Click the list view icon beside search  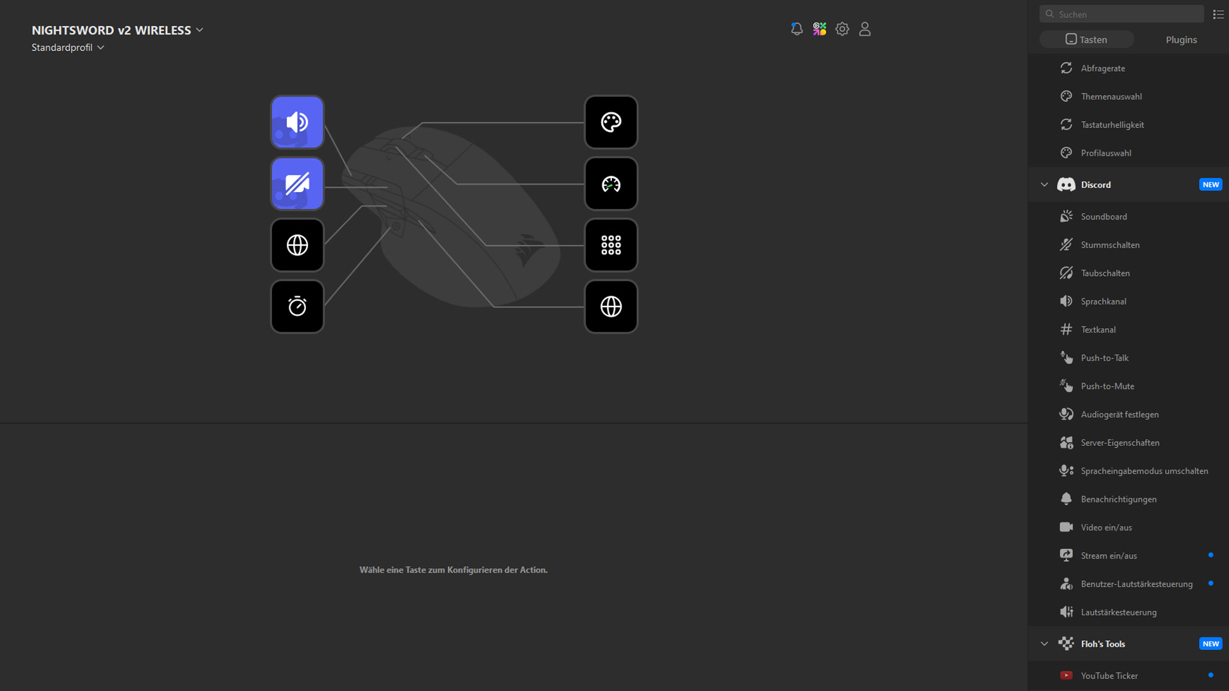coord(1218,14)
